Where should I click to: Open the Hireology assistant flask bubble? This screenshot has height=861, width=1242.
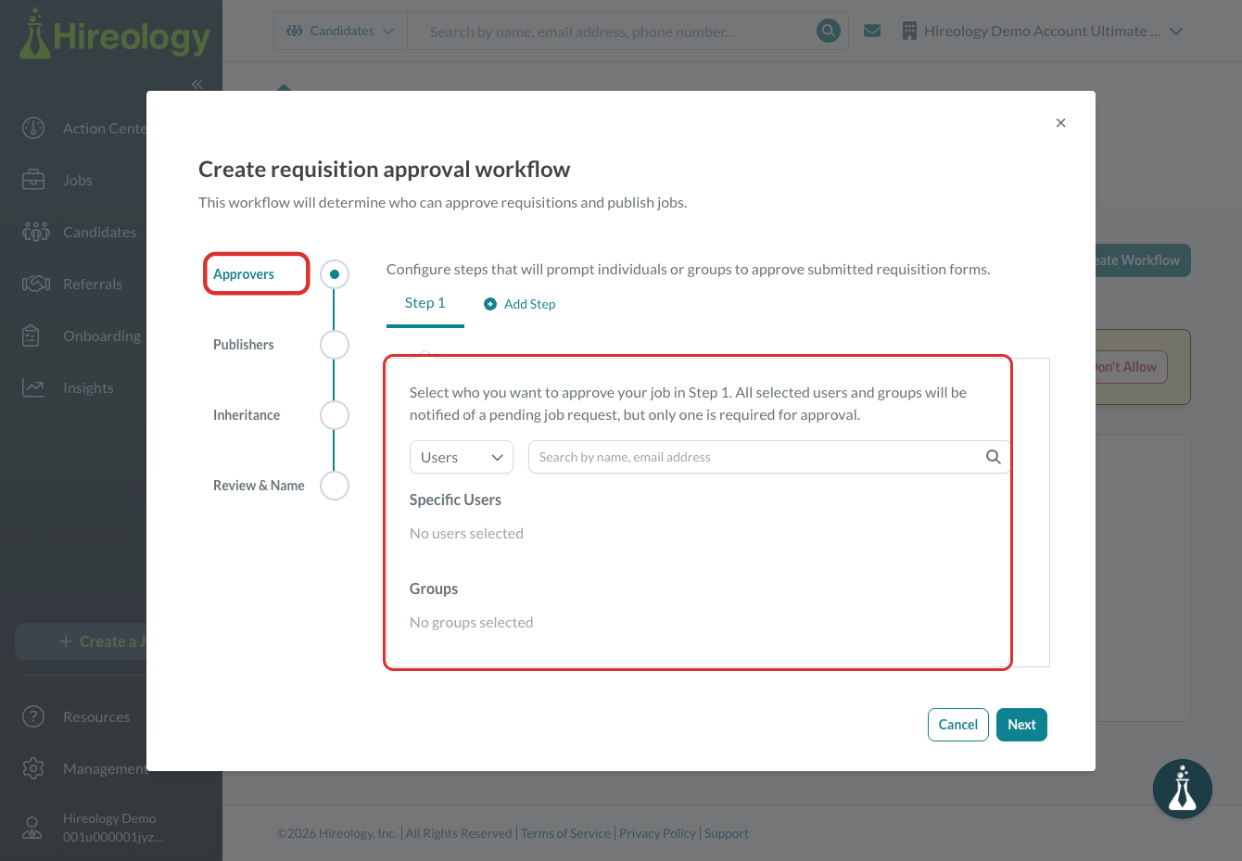[1183, 790]
